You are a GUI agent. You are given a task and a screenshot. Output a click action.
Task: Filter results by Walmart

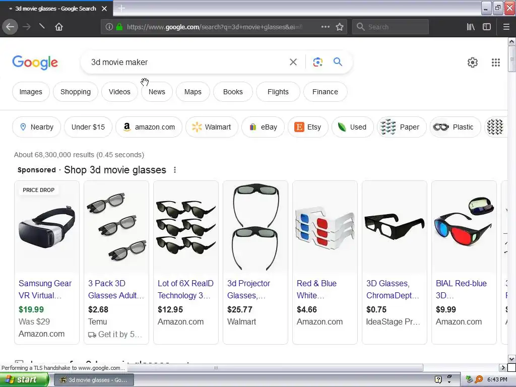pos(212,127)
